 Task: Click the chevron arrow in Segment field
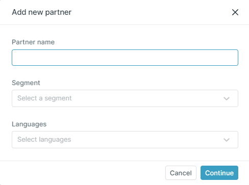[227, 98]
